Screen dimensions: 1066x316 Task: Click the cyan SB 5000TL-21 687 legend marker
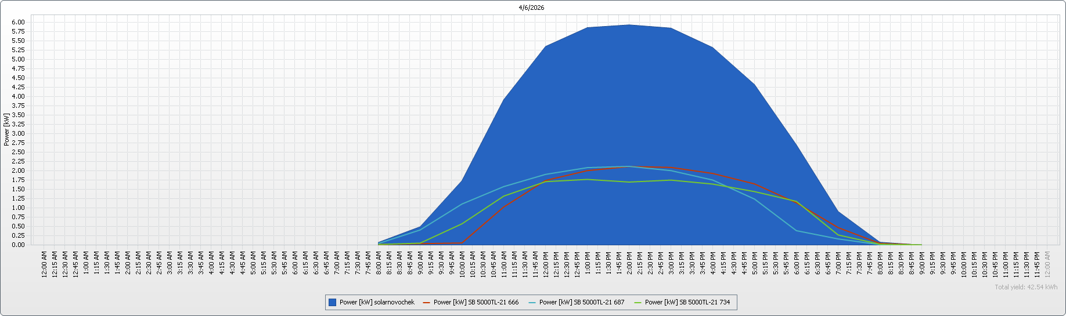tap(532, 302)
